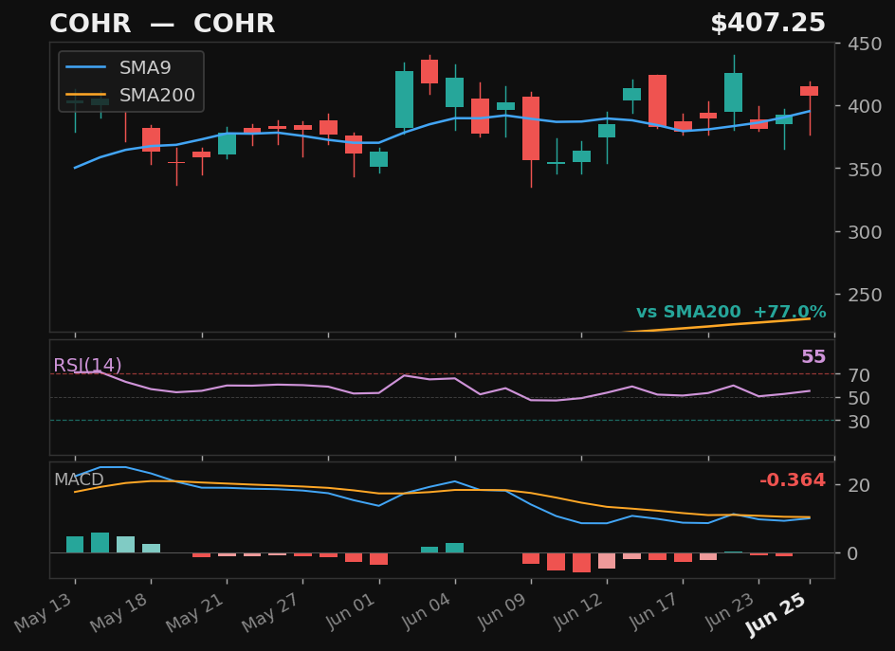Click the MACD 0 axis label
This screenshot has height=651, width=895.
[x=852, y=553]
